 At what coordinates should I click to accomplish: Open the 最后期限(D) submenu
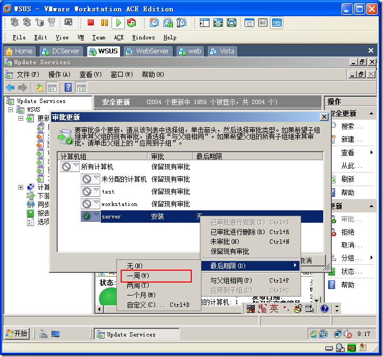250,266
